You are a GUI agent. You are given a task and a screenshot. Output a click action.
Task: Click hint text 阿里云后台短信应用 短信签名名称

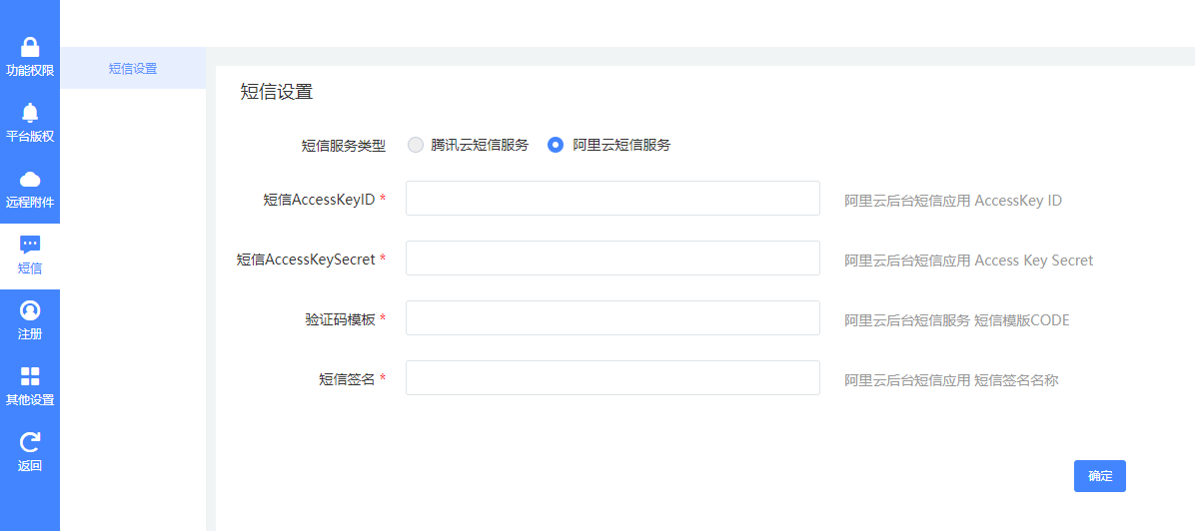click(x=951, y=380)
